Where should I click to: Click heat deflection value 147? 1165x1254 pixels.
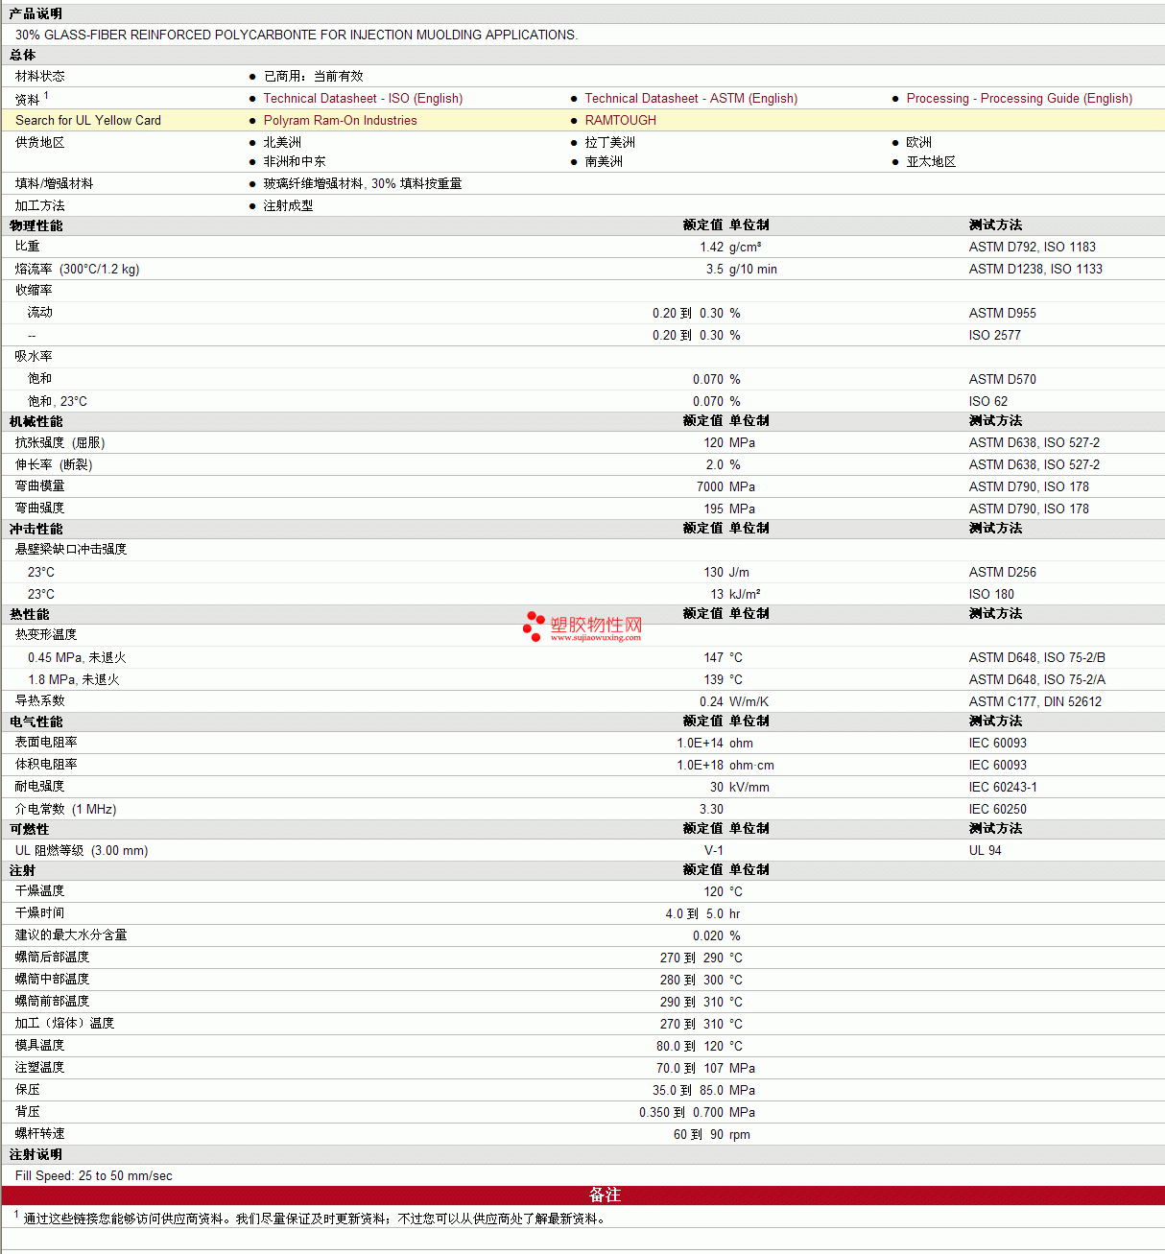click(714, 658)
